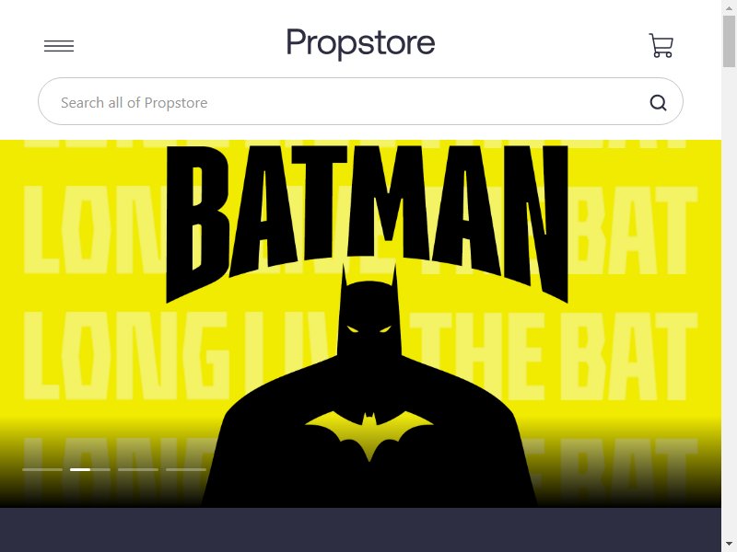The image size is (737, 552).
Task: Click the scrollbar up arrow
Action: click(729, 6)
